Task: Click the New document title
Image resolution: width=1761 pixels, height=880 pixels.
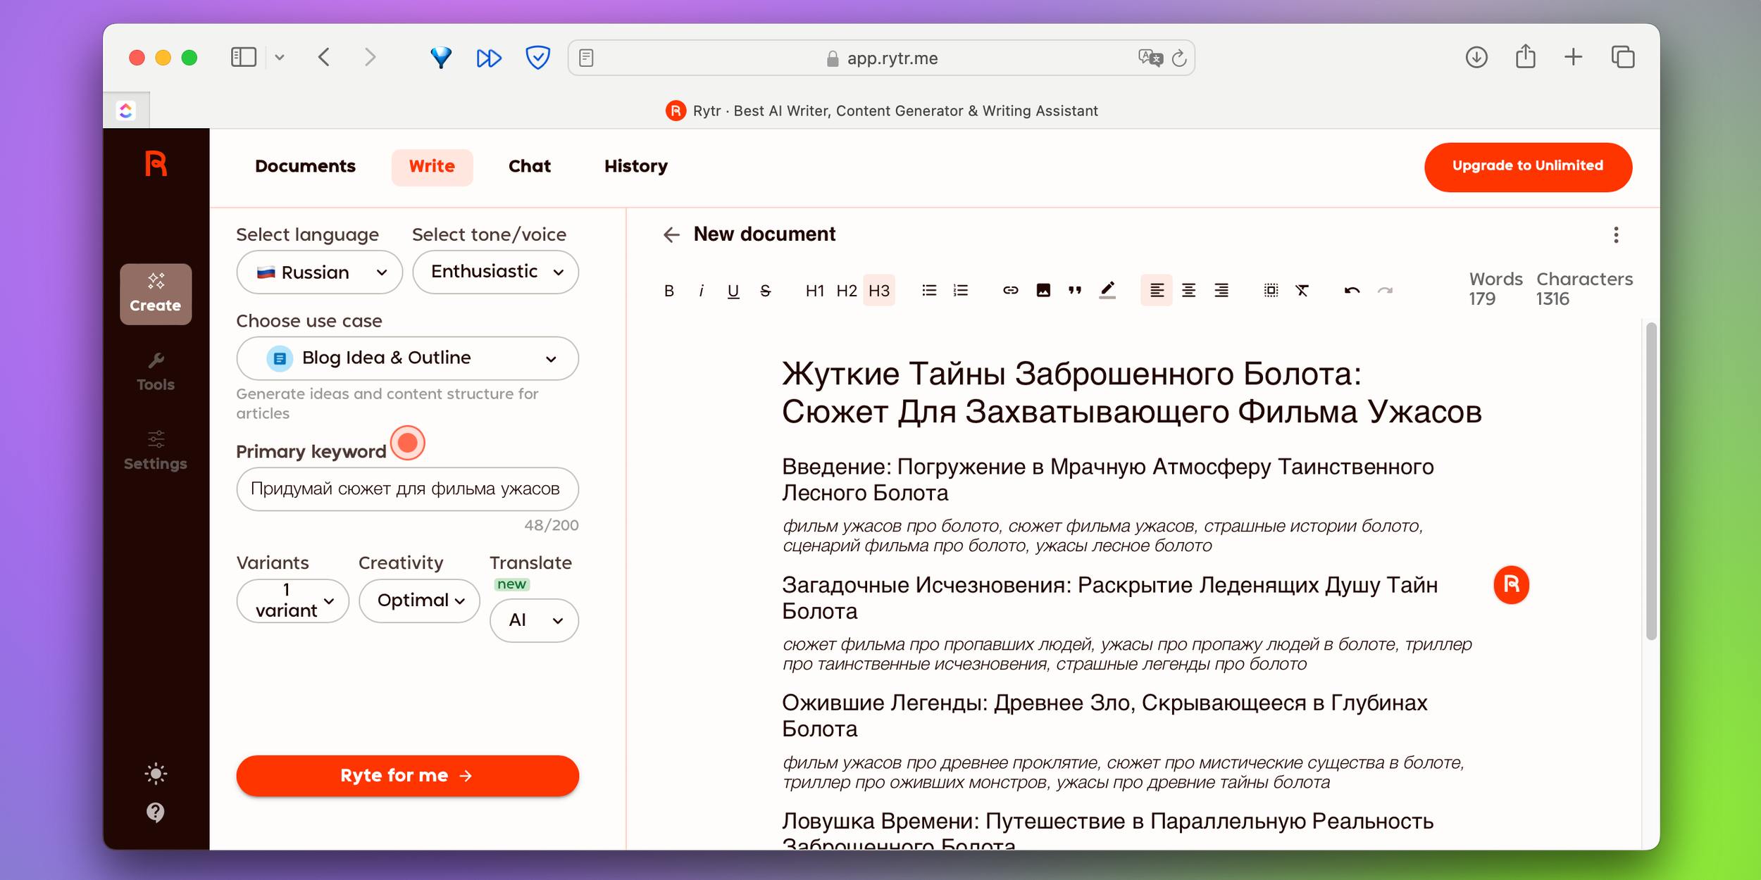Action: tap(764, 234)
